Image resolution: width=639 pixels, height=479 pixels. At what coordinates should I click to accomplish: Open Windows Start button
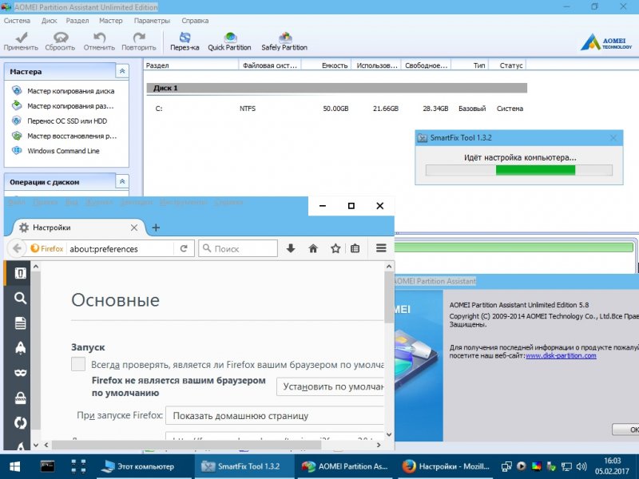[x=14, y=466]
